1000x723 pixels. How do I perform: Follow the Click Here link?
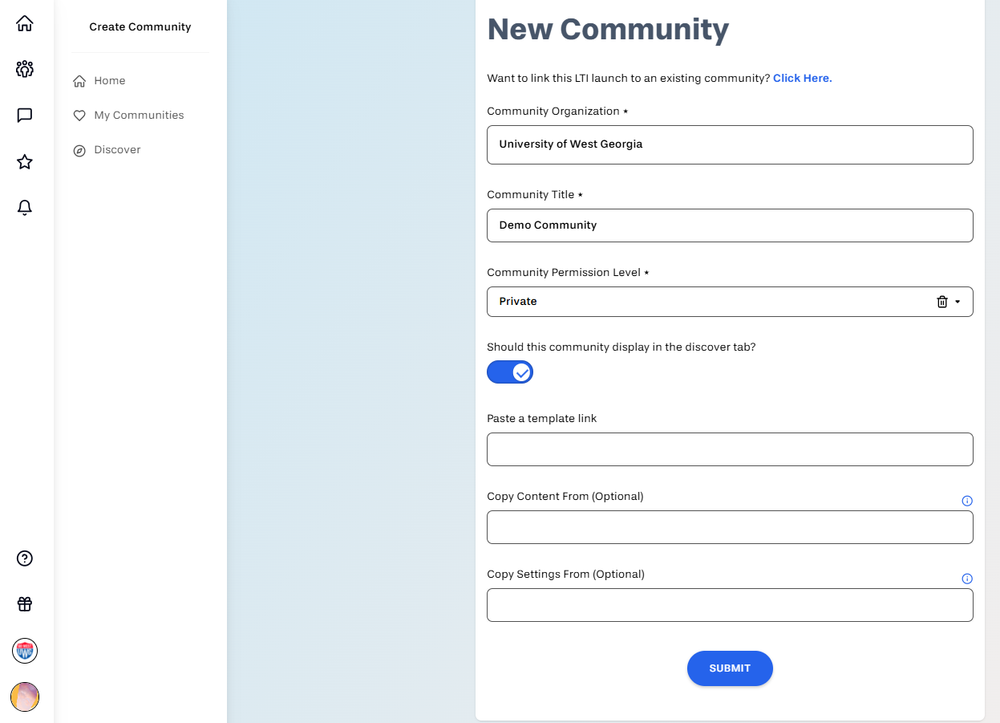point(803,79)
